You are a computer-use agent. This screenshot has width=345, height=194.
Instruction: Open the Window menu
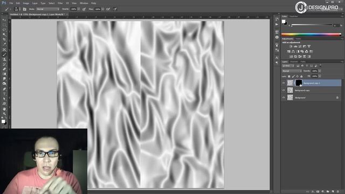click(84, 3)
